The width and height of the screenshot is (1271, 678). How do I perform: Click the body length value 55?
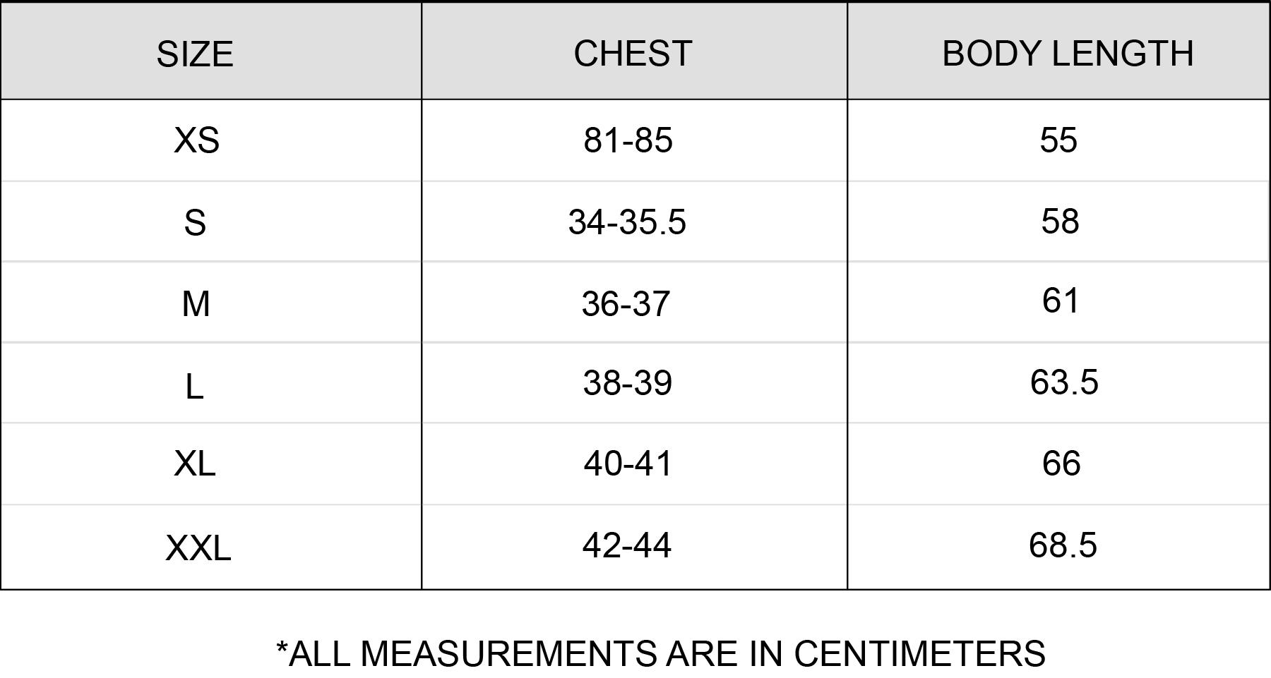point(1058,140)
